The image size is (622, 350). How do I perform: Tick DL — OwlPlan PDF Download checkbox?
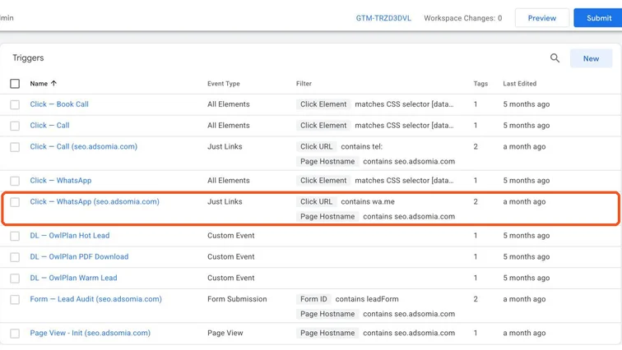tap(15, 257)
